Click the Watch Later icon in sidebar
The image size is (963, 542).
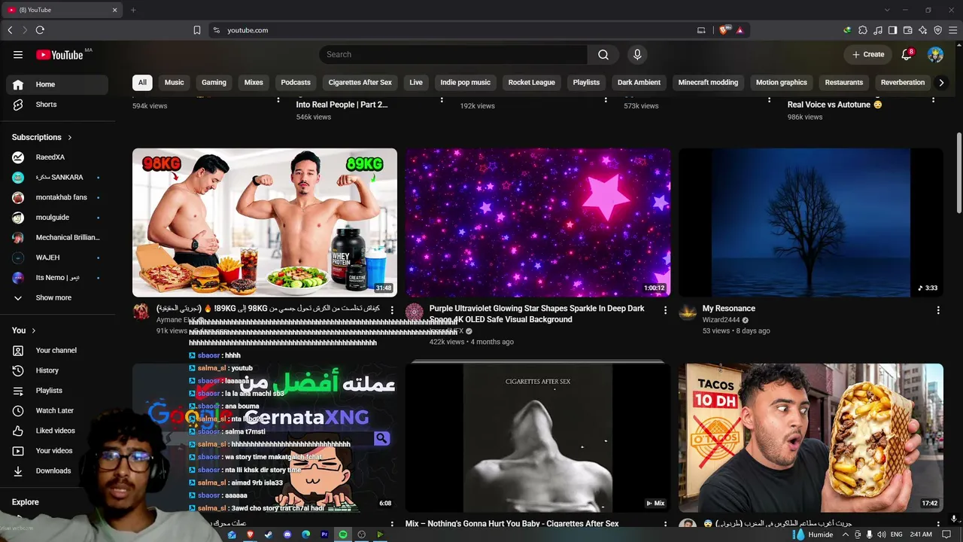[x=18, y=410]
